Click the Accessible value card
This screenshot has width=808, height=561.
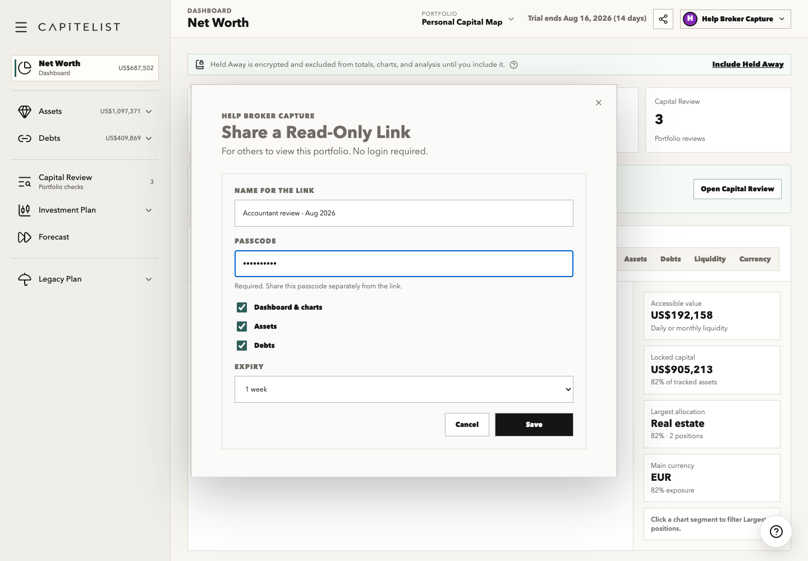point(711,316)
